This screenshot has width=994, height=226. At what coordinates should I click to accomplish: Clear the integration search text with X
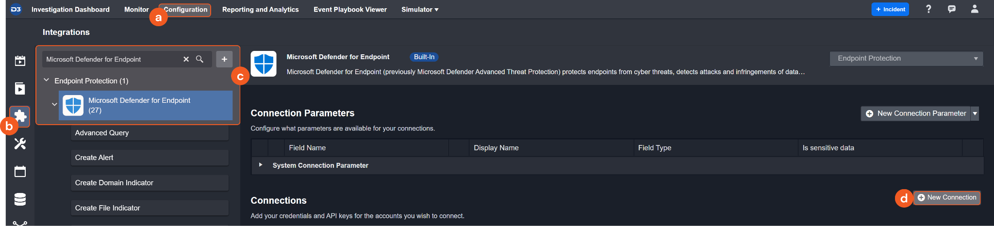point(186,59)
